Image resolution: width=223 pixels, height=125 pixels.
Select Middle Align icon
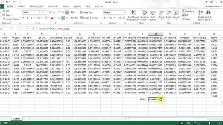click(x=63, y=12)
